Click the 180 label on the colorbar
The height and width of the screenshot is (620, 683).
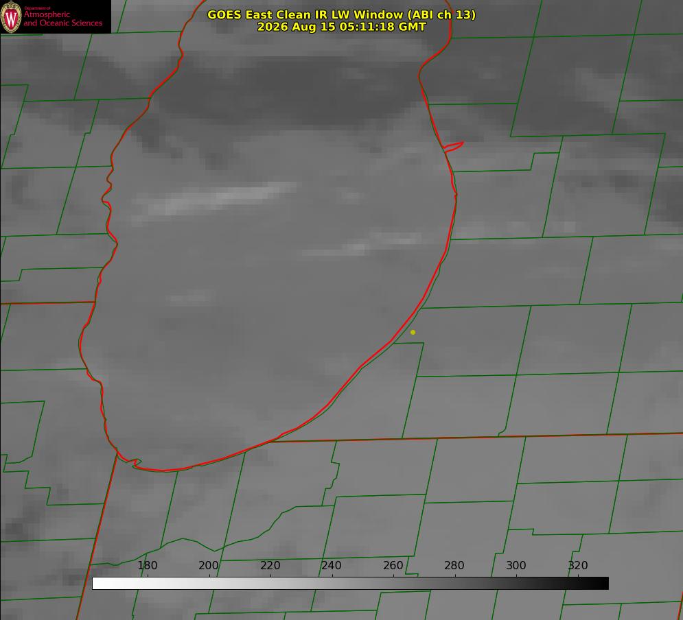pyautogui.click(x=147, y=565)
